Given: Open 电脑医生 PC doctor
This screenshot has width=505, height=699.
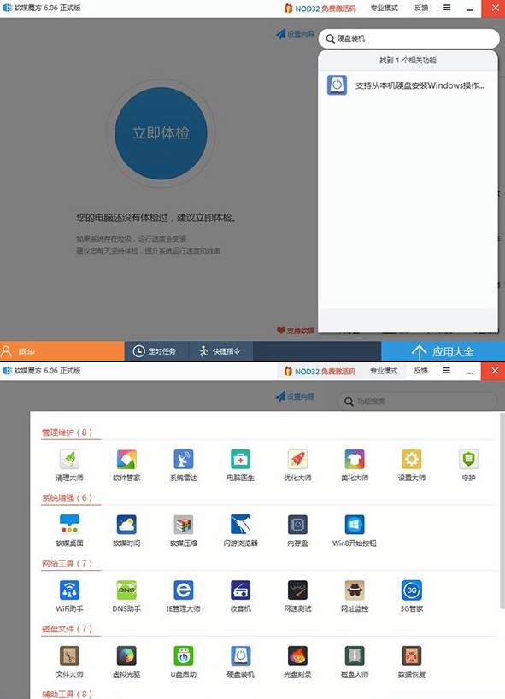Looking at the screenshot, I should coord(241,465).
